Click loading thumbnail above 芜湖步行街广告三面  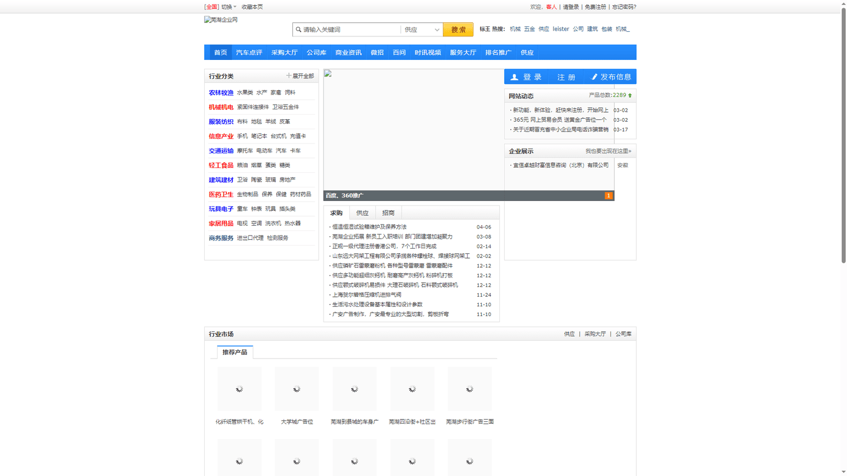click(469, 389)
